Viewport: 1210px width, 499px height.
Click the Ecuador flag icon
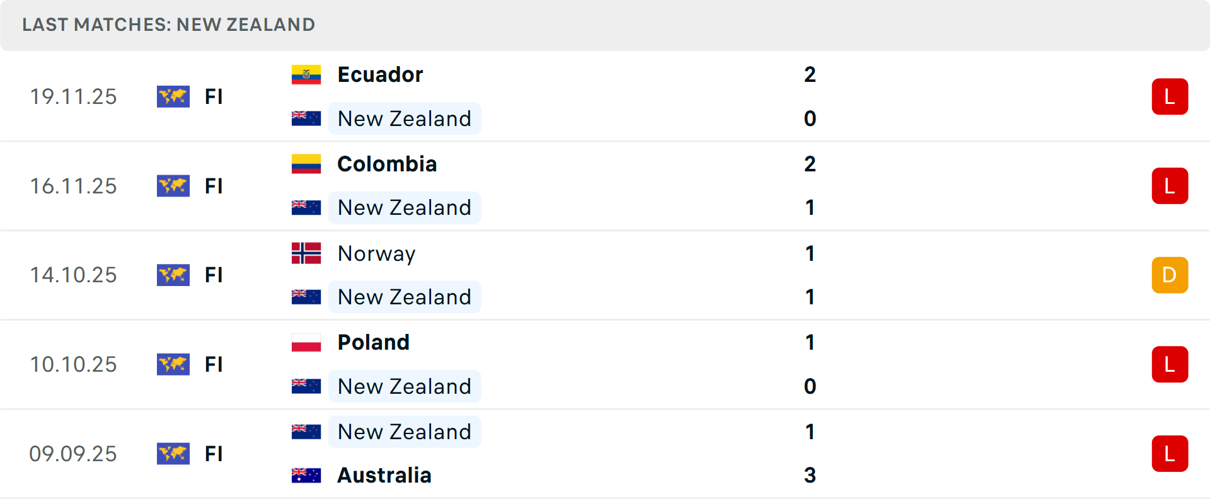coord(306,74)
